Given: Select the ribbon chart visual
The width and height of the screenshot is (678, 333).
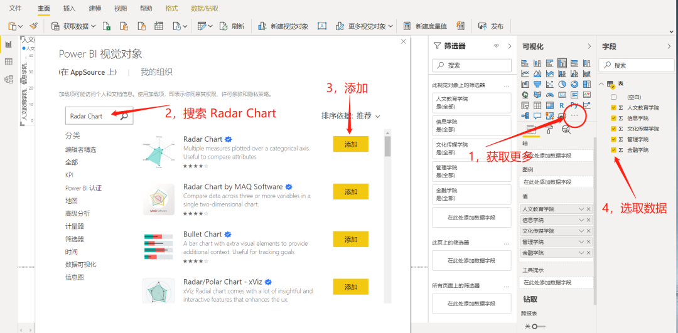Looking at the screenshot, I should click(587, 73).
